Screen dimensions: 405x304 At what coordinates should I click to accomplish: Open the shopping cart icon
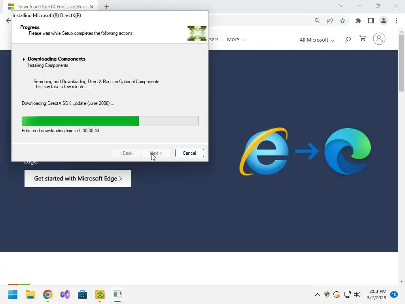coord(363,38)
